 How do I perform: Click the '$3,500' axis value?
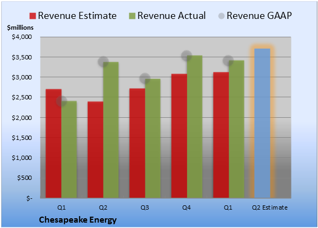pyautogui.click(x=22, y=57)
